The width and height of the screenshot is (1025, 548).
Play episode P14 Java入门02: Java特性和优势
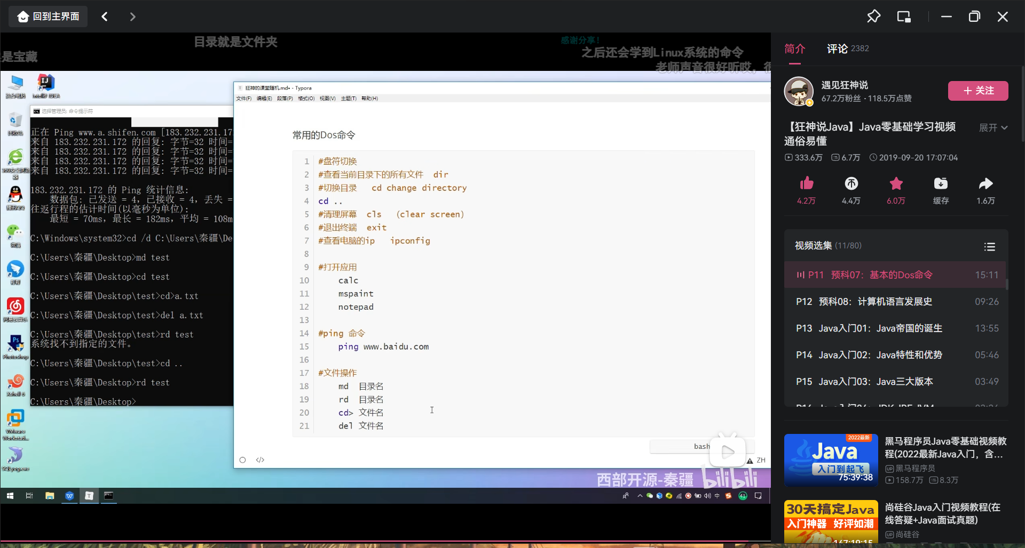click(x=895, y=355)
